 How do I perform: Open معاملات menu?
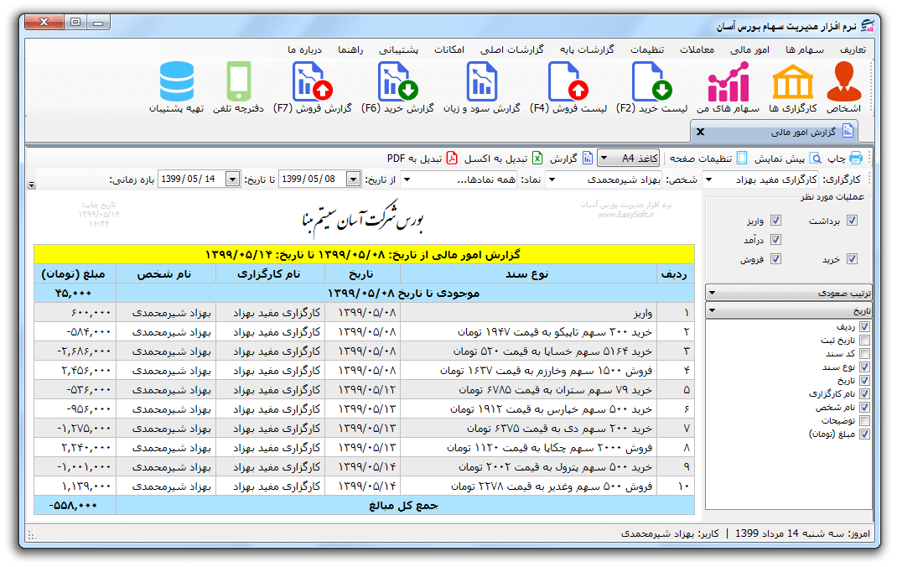697,49
